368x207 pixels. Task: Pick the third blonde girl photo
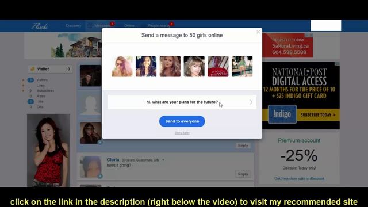click(x=170, y=67)
